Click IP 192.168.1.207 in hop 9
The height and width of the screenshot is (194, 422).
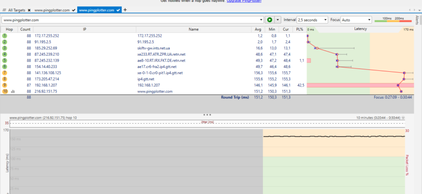coord(45,85)
